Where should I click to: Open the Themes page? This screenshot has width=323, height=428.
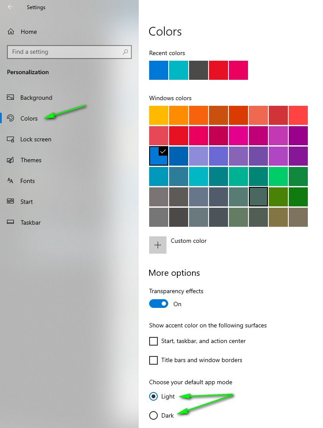31,160
